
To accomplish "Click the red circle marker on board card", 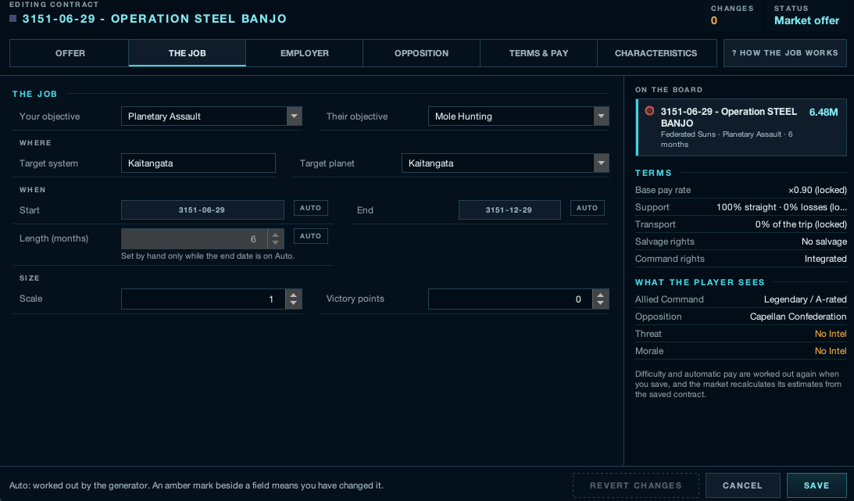I will tap(649, 110).
